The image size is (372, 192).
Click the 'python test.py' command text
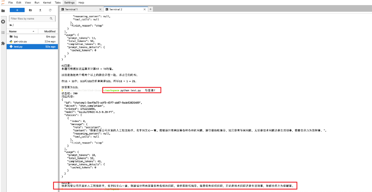pyautogui.click(x=131, y=91)
